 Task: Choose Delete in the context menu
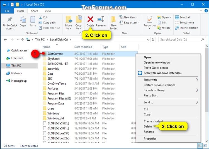(x=148, y=127)
